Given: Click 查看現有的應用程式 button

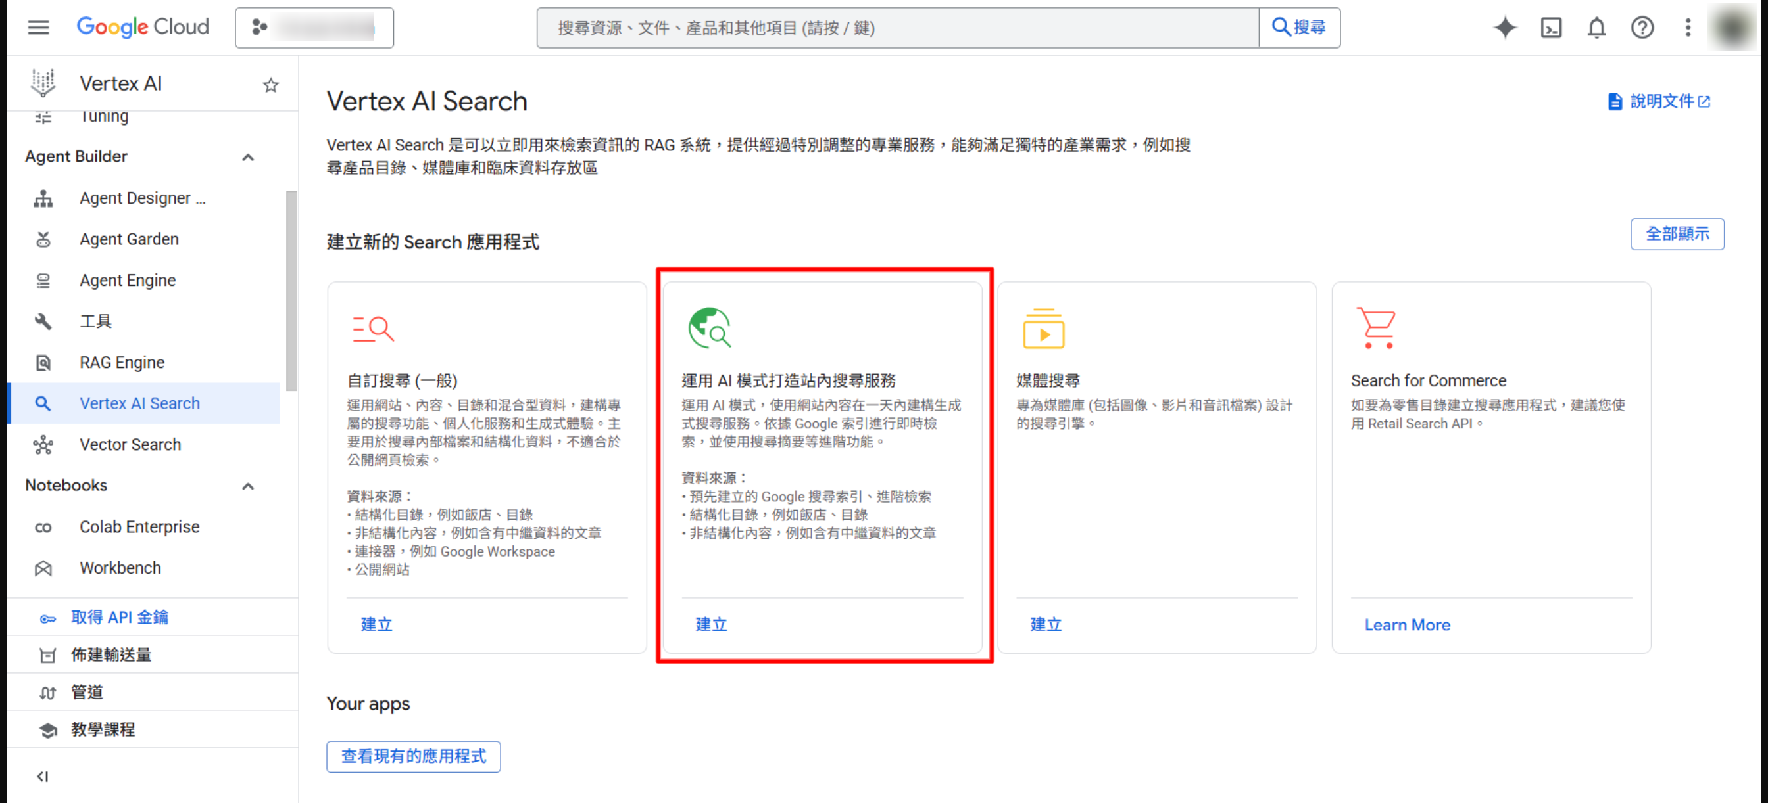Looking at the screenshot, I should [x=413, y=756].
